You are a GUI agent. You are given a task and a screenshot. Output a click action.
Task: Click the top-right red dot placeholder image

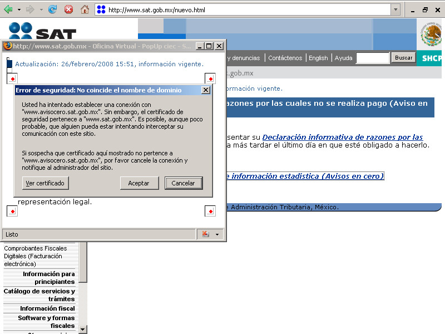click(x=210, y=78)
